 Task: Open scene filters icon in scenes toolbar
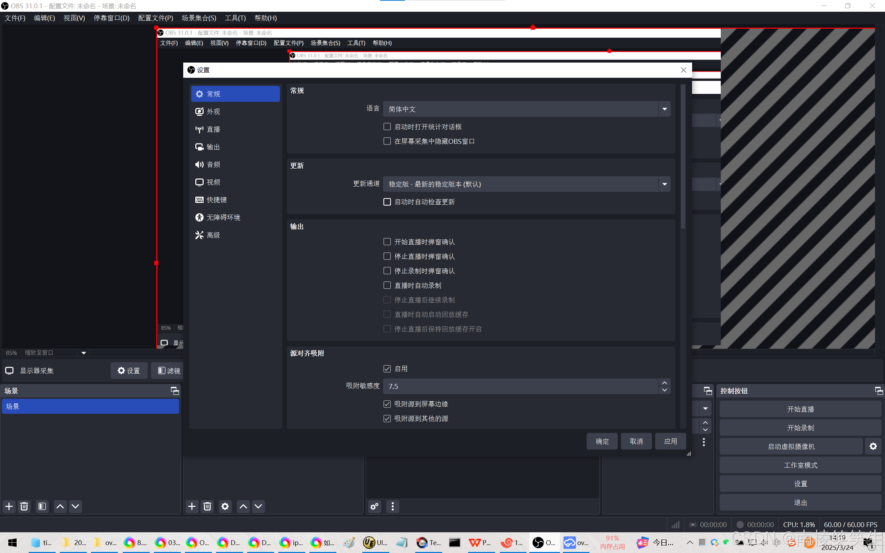coord(42,506)
